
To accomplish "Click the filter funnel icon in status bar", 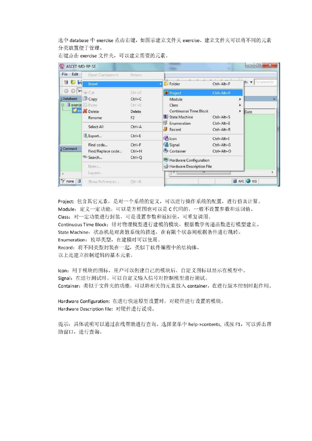I will click(63, 181).
